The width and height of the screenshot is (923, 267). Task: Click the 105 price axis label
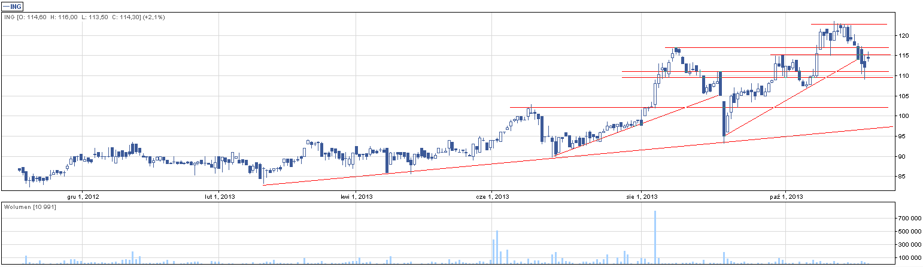(x=904, y=96)
